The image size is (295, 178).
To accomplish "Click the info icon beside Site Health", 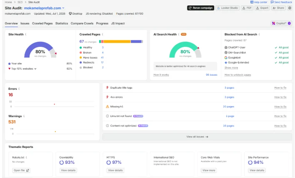I will tap(26, 34).
